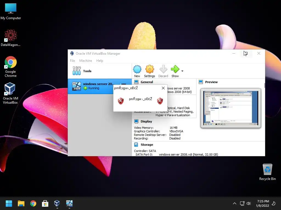Click the Storage section disk icon
281x210 pixels.
[136, 144]
